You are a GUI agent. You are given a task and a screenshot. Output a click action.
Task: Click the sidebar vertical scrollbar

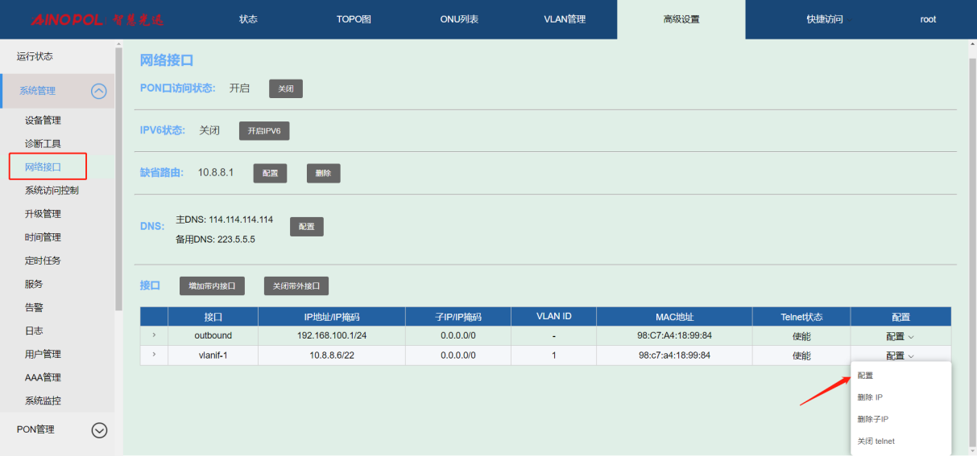[119, 177]
